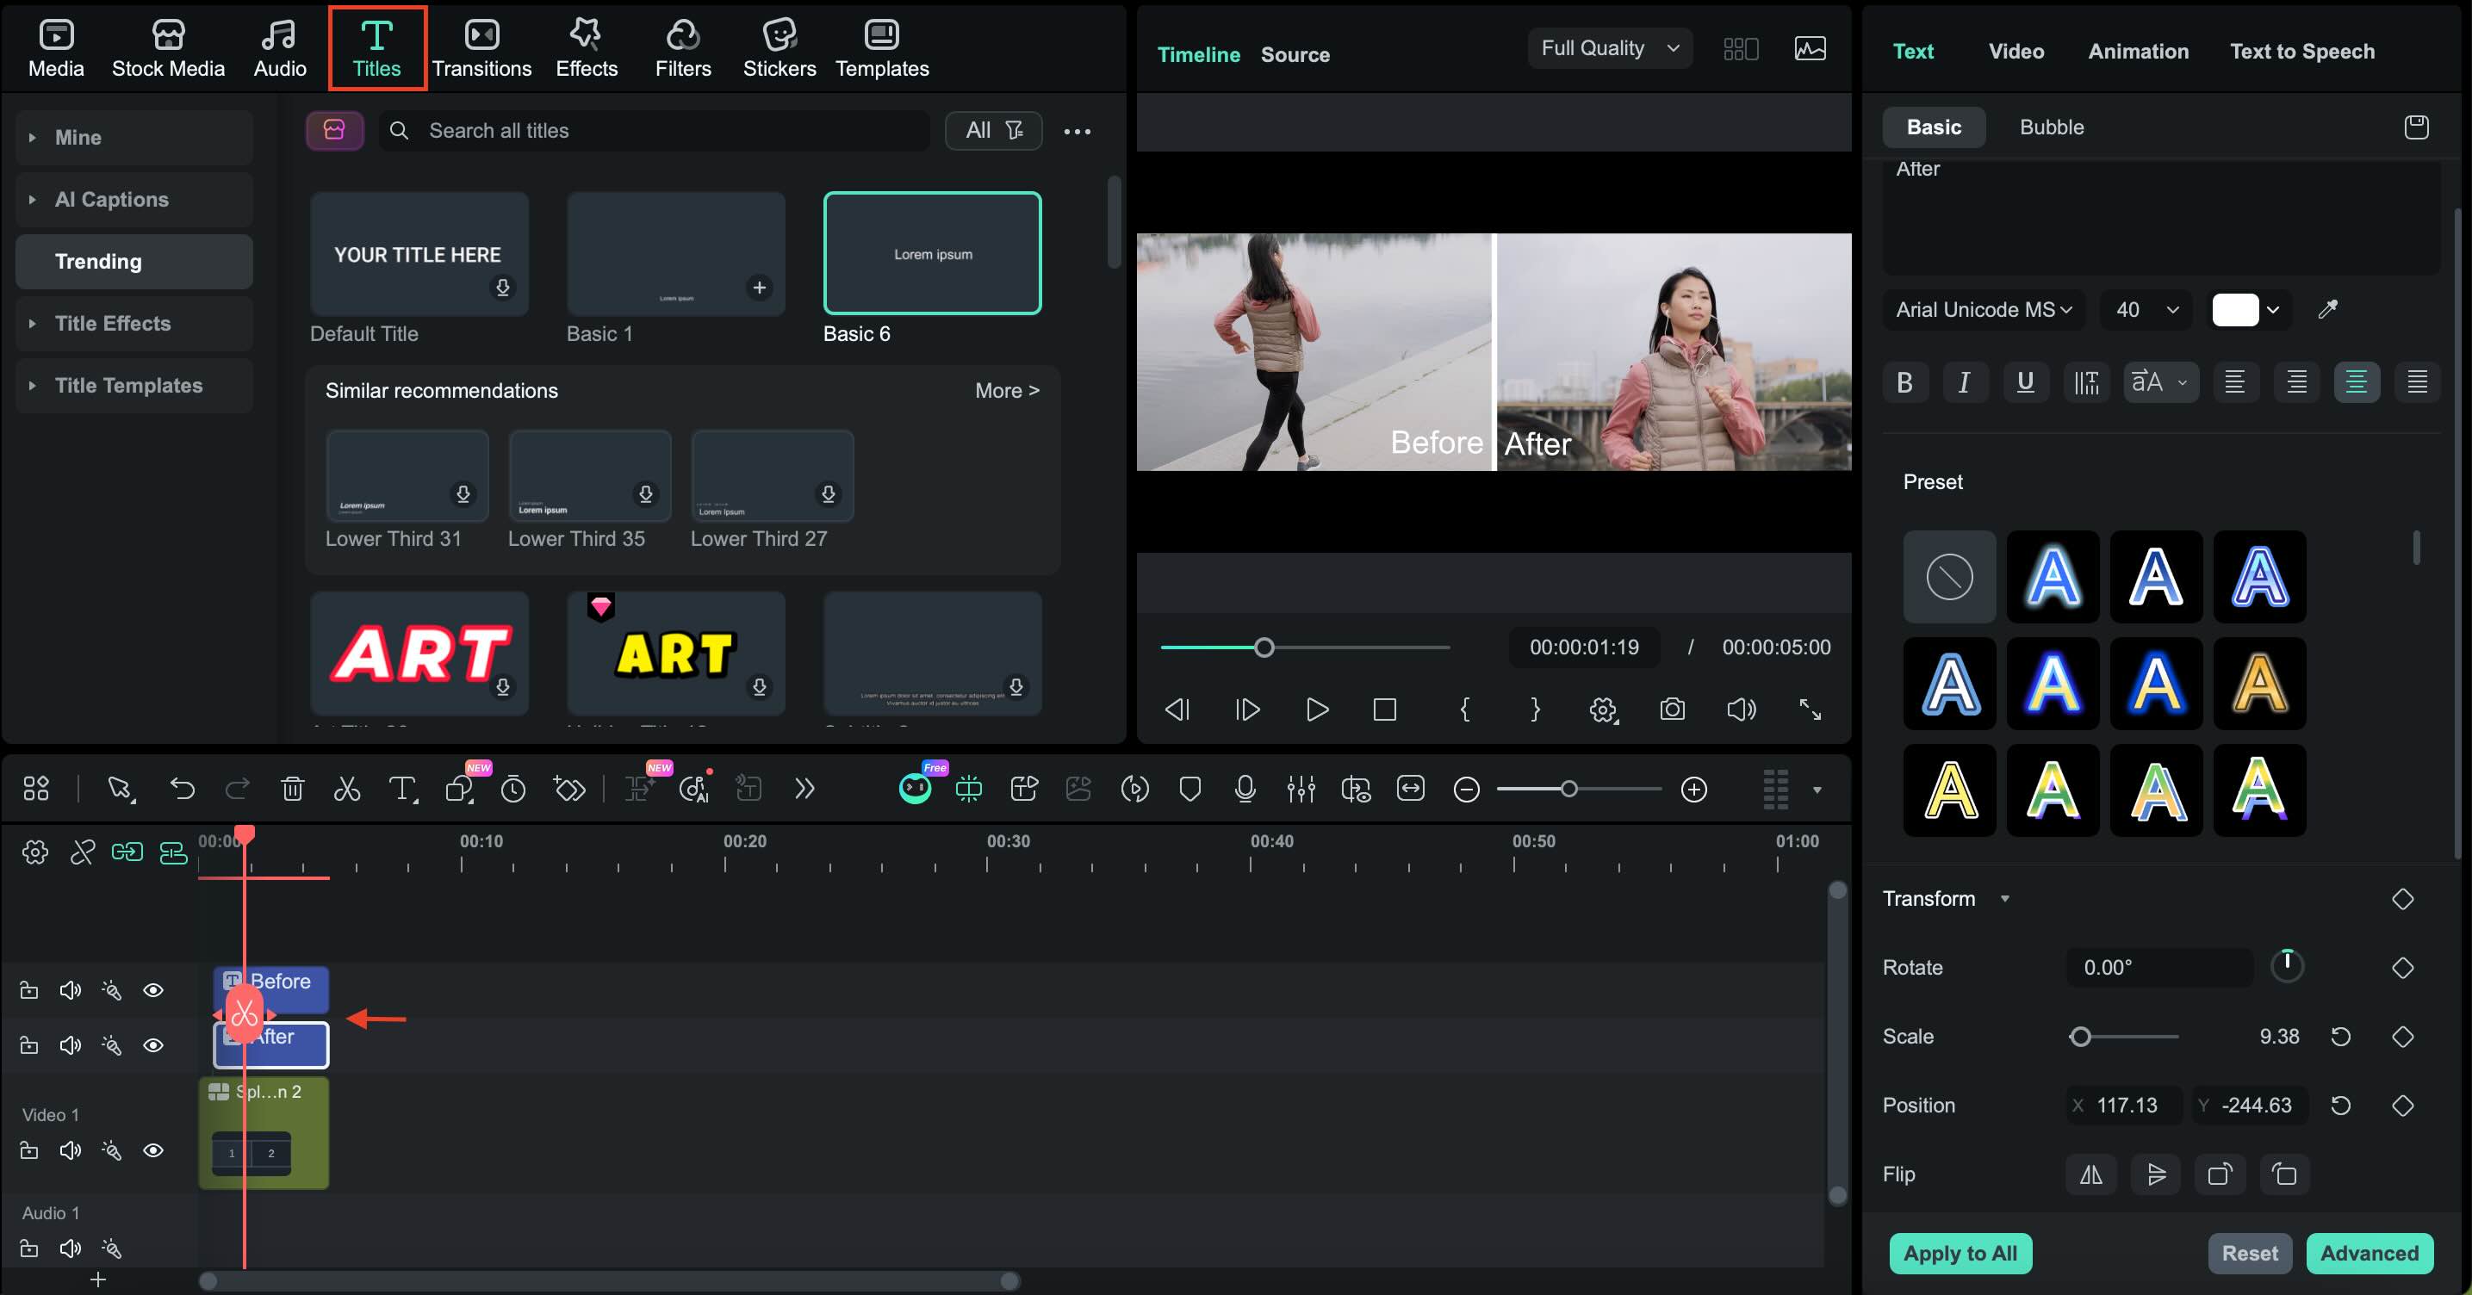Image resolution: width=2472 pixels, height=1295 pixels.
Task: Select the eyedropper color picker tool
Action: coord(2327,309)
